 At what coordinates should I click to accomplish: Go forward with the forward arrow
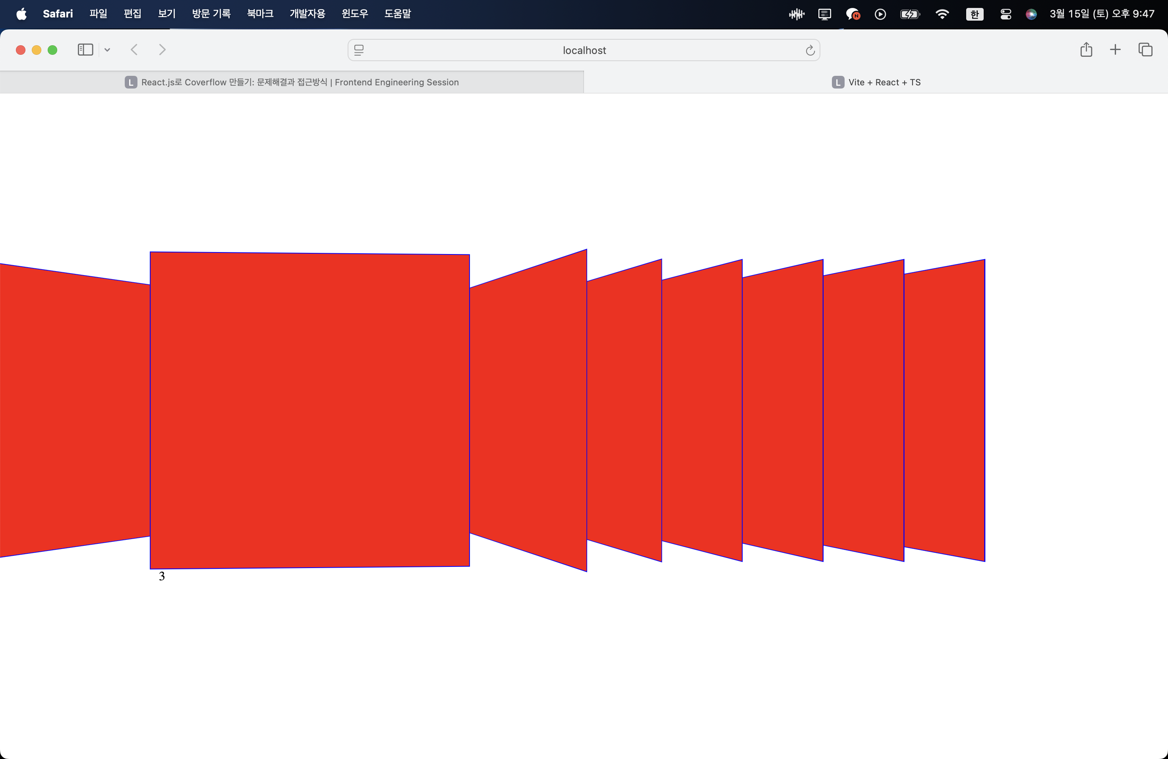pyautogui.click(x=162, y=50)
